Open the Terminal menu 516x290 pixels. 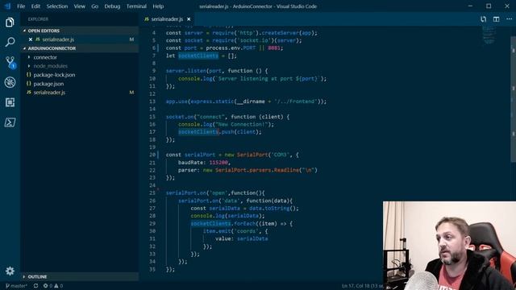pyautogui.click(x=136, y=6)
